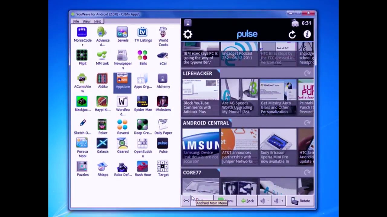Open the Blackjack game

[x=82, y=102]
